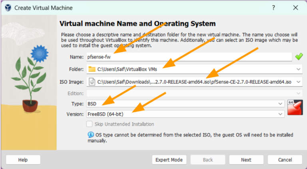Click the Folder: label
Image resolution: width=307 pixels, height=169 pixels.
click(76, 69)
